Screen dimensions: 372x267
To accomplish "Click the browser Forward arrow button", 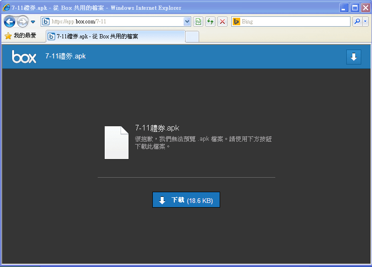I will [22, 22].
